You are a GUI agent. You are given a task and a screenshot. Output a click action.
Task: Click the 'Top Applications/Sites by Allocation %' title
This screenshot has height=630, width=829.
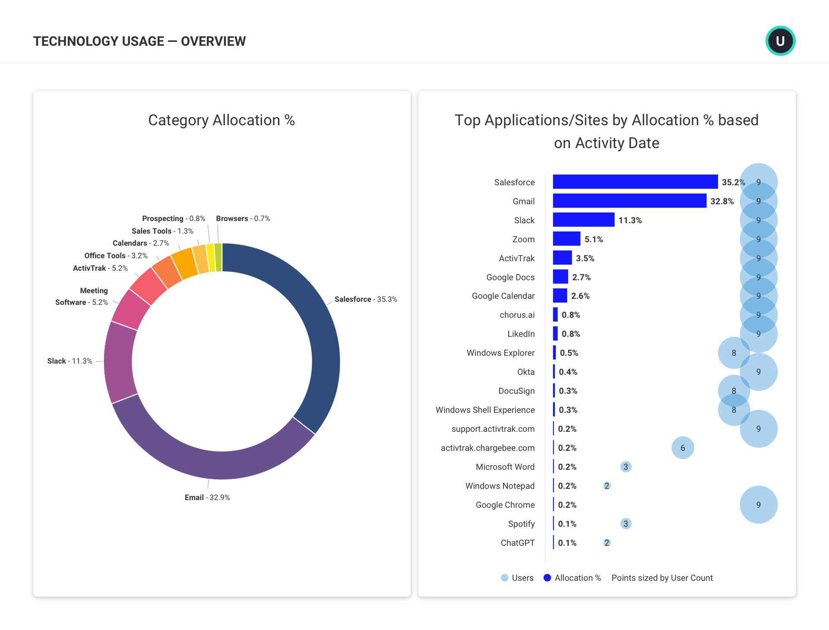coord(607,131)
